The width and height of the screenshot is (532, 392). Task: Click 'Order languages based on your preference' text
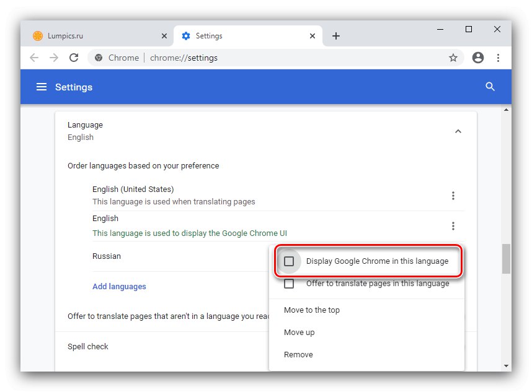(x=143, y=166)
